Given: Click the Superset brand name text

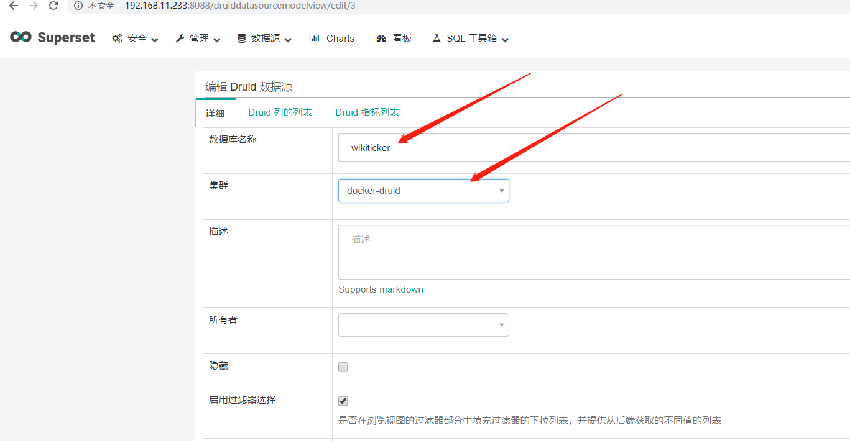Looking at the screenshot, I should pos(66,37).
